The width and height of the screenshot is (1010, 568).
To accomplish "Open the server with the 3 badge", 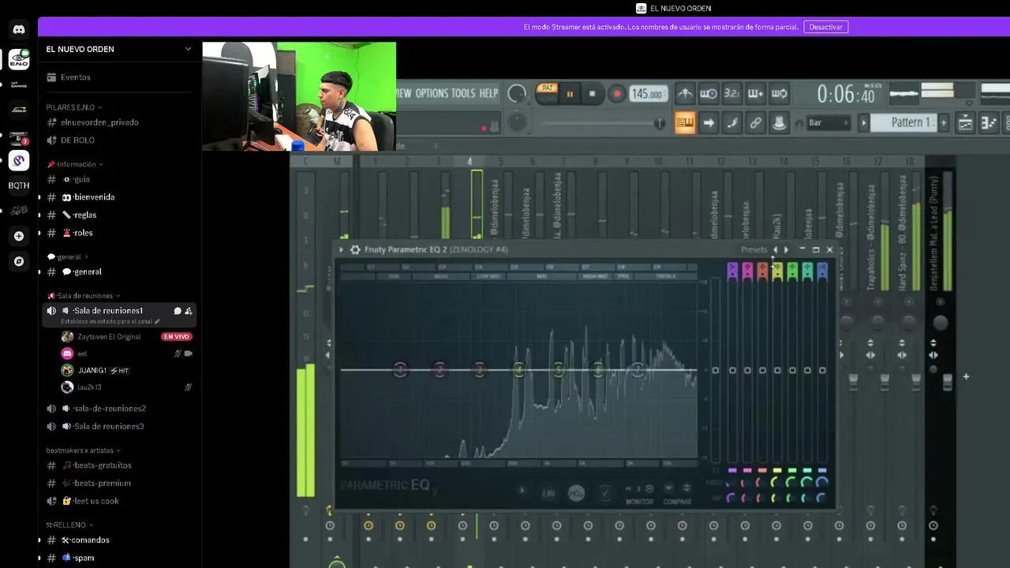I will tap(19, 139).
